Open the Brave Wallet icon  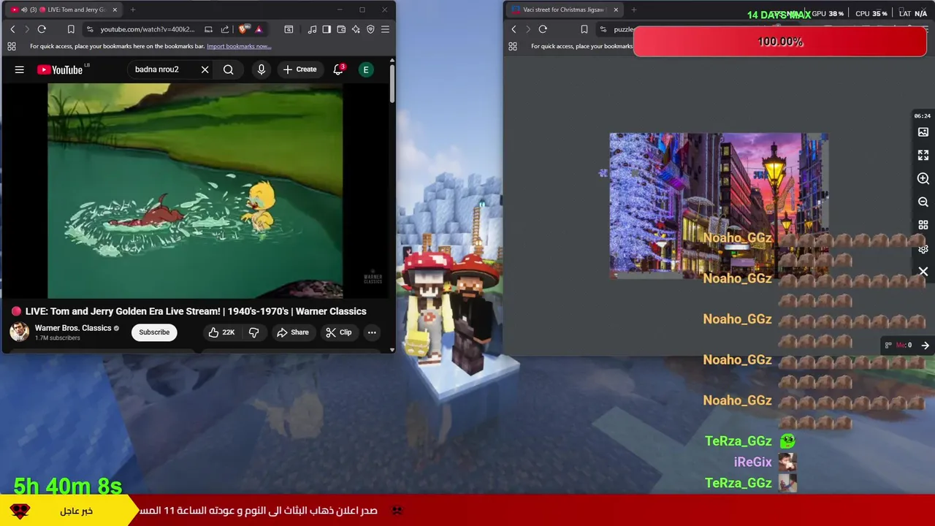(x=341, y=29)
